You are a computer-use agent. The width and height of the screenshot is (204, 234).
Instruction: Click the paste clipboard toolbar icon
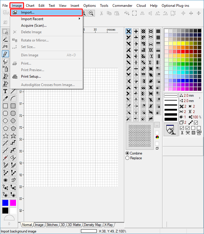(117, 13)
